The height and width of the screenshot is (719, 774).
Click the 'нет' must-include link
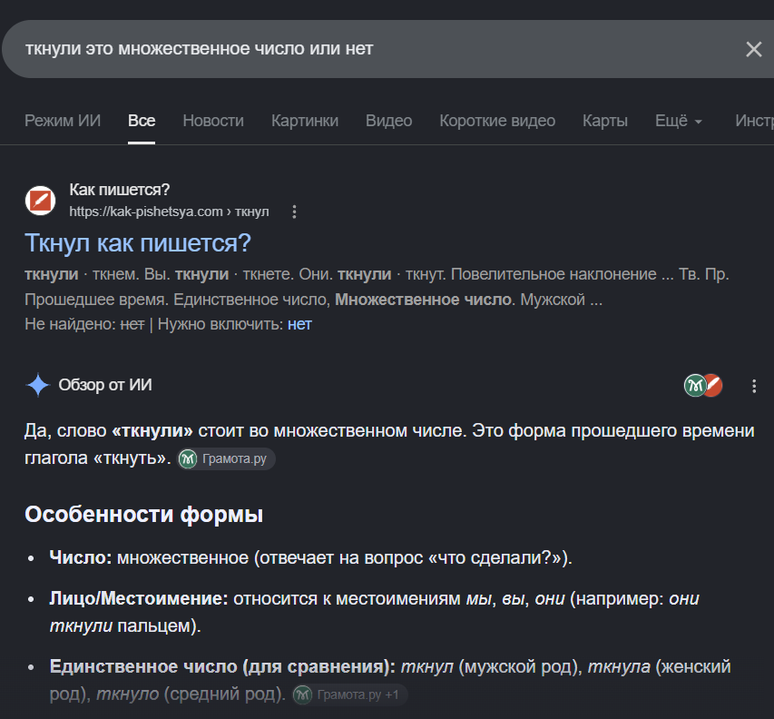pyautogui.click(x=299, y=324)
